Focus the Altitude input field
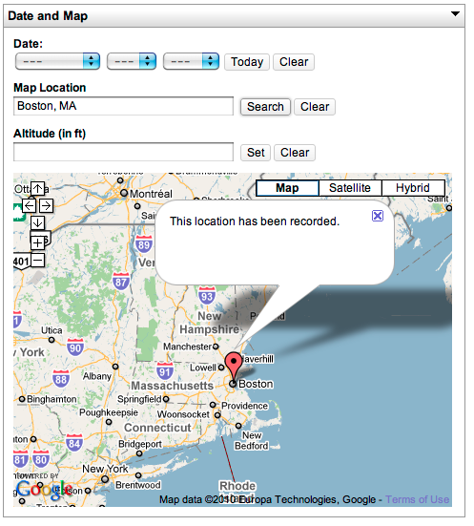This screenshot has height=526, width=474. coord(123,152)
